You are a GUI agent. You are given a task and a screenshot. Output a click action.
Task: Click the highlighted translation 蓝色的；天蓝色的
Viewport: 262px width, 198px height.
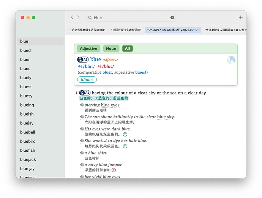pyautogui.click(x=104, y=98)
